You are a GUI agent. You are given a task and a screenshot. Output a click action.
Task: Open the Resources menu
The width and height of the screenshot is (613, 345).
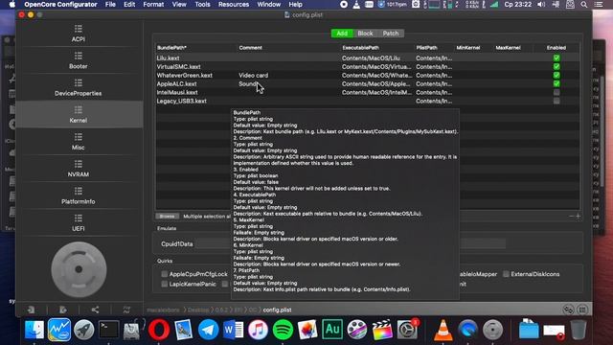pos(234,5)
